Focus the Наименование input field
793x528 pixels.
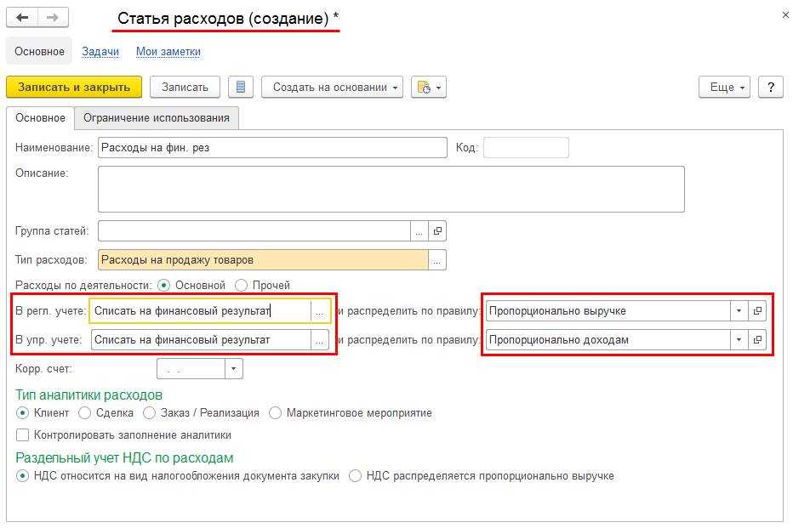click(272, 148)
